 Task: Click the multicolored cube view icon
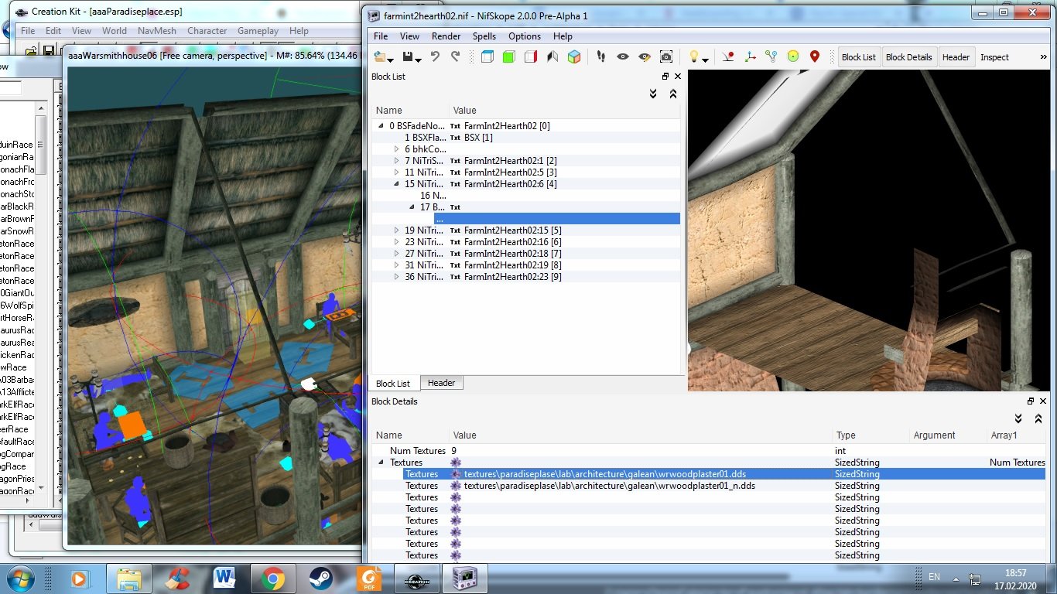coord(574,56)
